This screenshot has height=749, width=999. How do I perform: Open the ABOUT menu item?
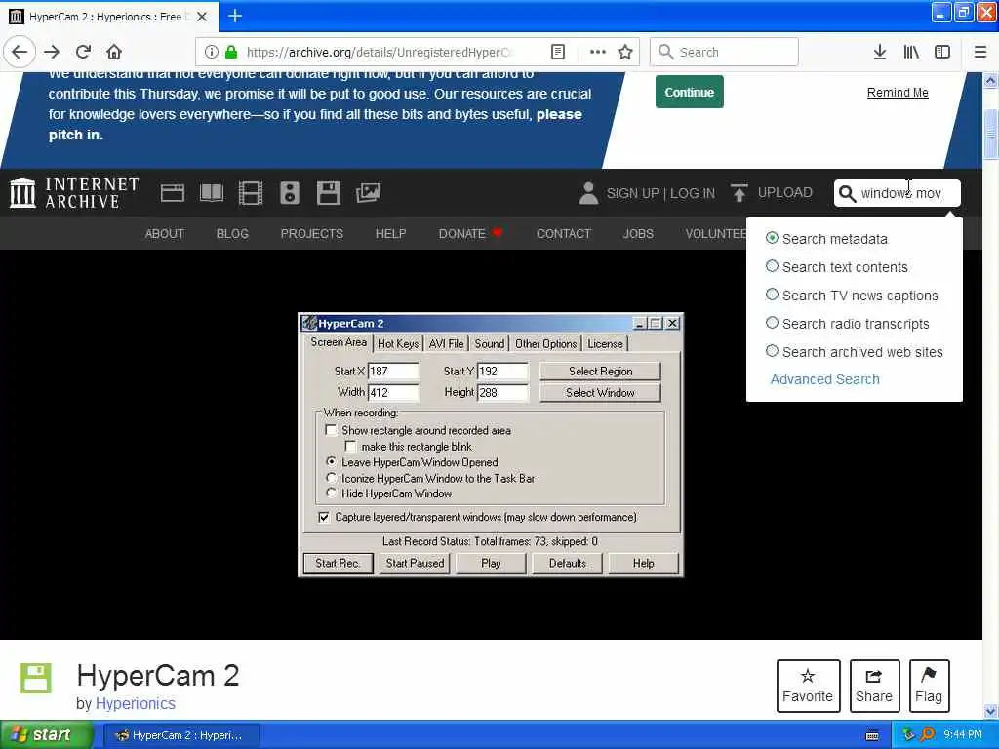[164, 234]
